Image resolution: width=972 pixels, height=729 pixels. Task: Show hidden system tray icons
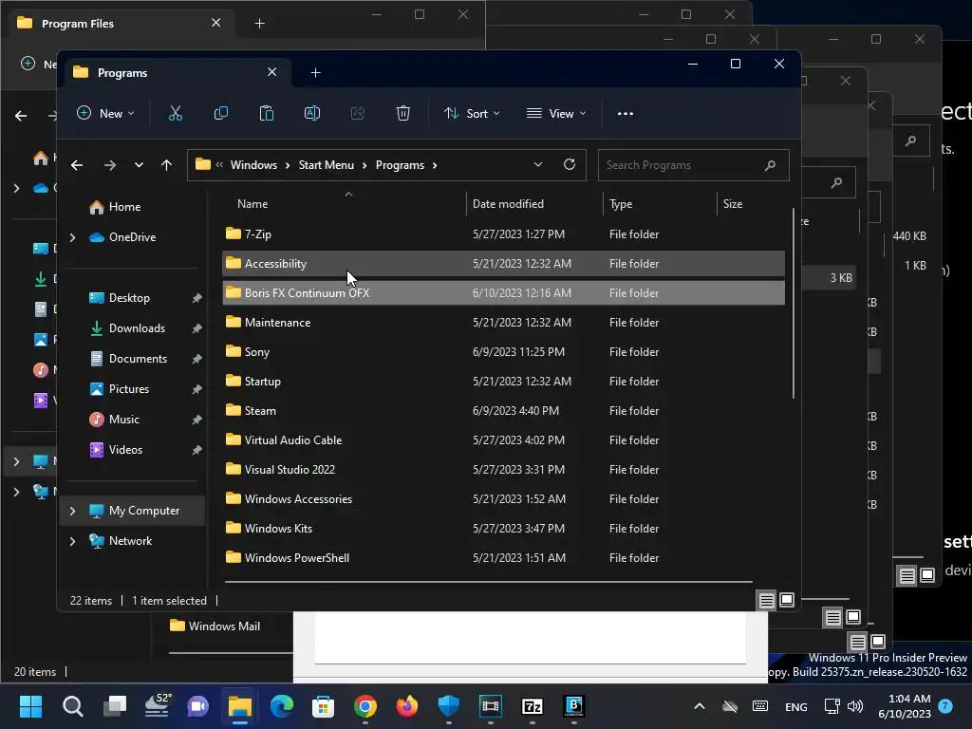700,706
